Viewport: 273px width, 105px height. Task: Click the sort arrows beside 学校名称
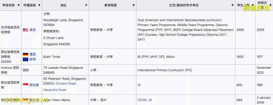(19, 5)
